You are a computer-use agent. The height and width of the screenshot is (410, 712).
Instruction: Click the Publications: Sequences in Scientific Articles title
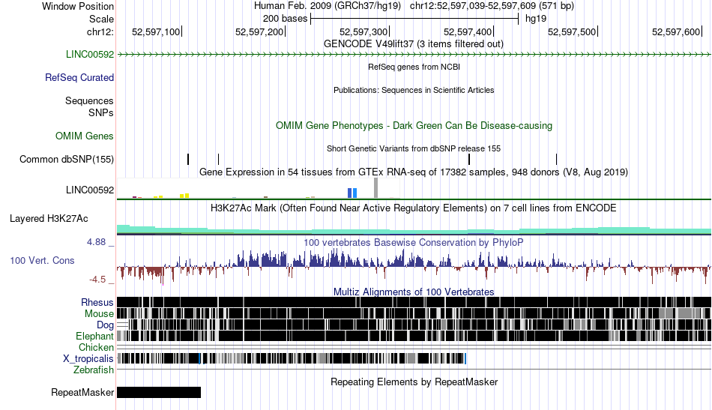[x=414, y=91]
